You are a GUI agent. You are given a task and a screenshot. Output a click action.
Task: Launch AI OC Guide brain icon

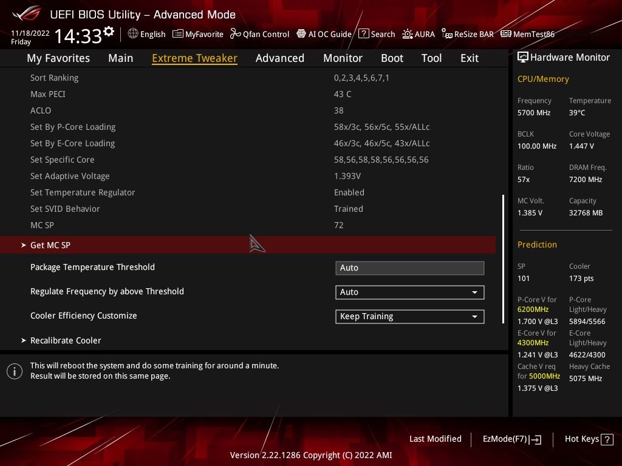point(301,34)
